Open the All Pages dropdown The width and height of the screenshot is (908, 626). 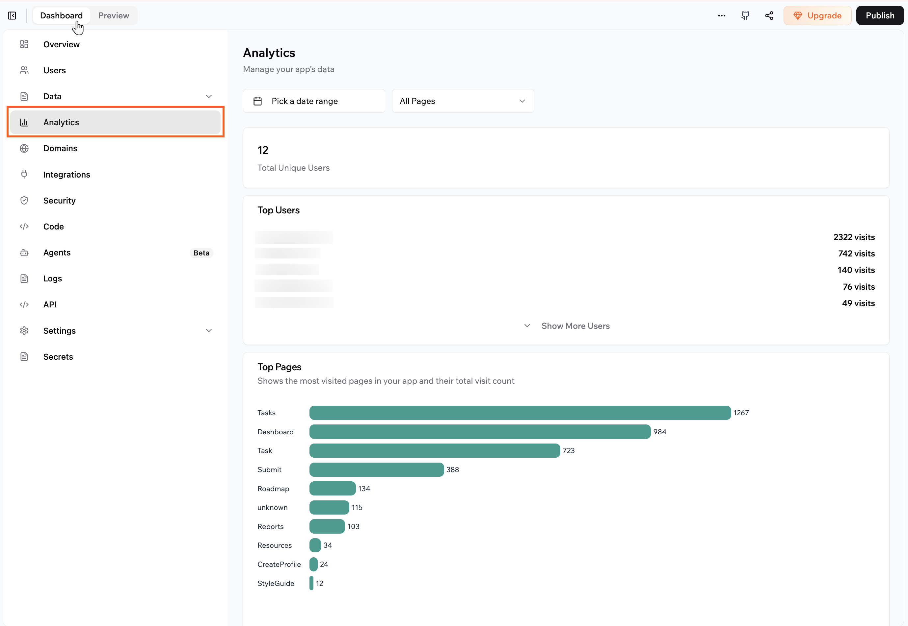coord(463,101)
